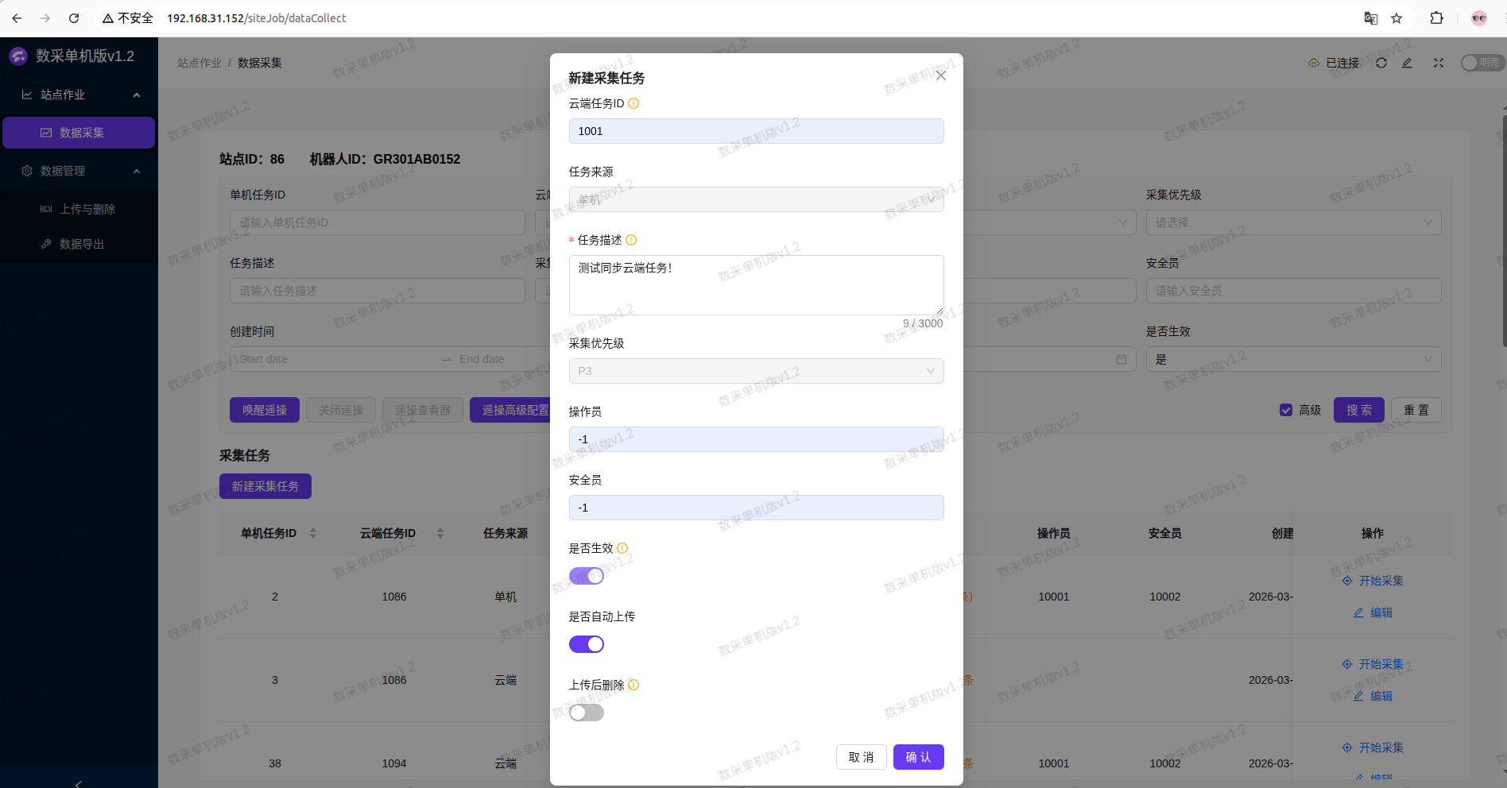This screenshot has width=1507, height=788.
Task: Click the 云端任务ID input field
Action: tap(756, 131)
